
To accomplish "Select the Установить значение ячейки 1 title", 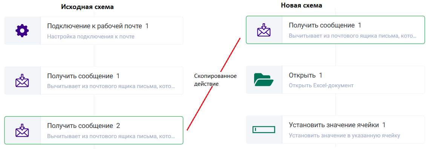I will point(337,125).
